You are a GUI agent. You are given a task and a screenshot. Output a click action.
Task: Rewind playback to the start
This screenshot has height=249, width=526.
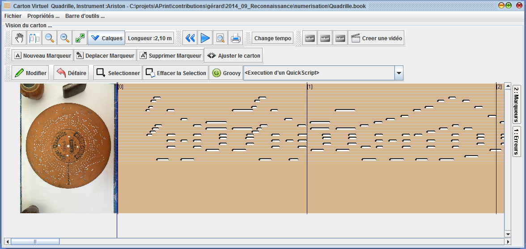tap(190, 38)
